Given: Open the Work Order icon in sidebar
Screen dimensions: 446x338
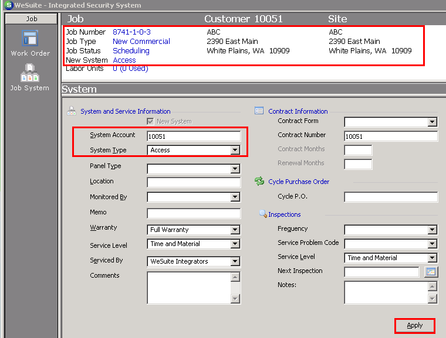Looking at the screenshot, I should click(30, 38).
